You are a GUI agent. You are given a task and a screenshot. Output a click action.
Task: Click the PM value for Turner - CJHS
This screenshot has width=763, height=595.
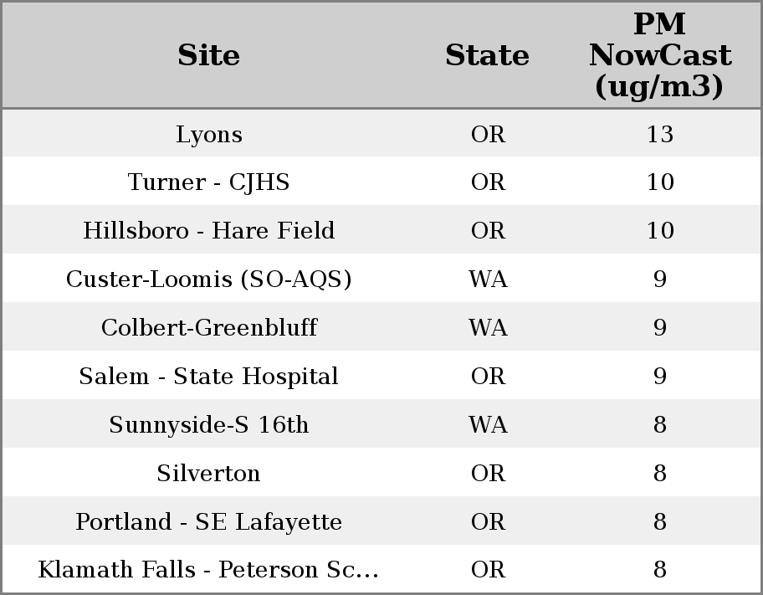659,182
